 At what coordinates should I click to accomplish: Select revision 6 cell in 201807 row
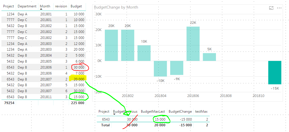coord(66,91)
